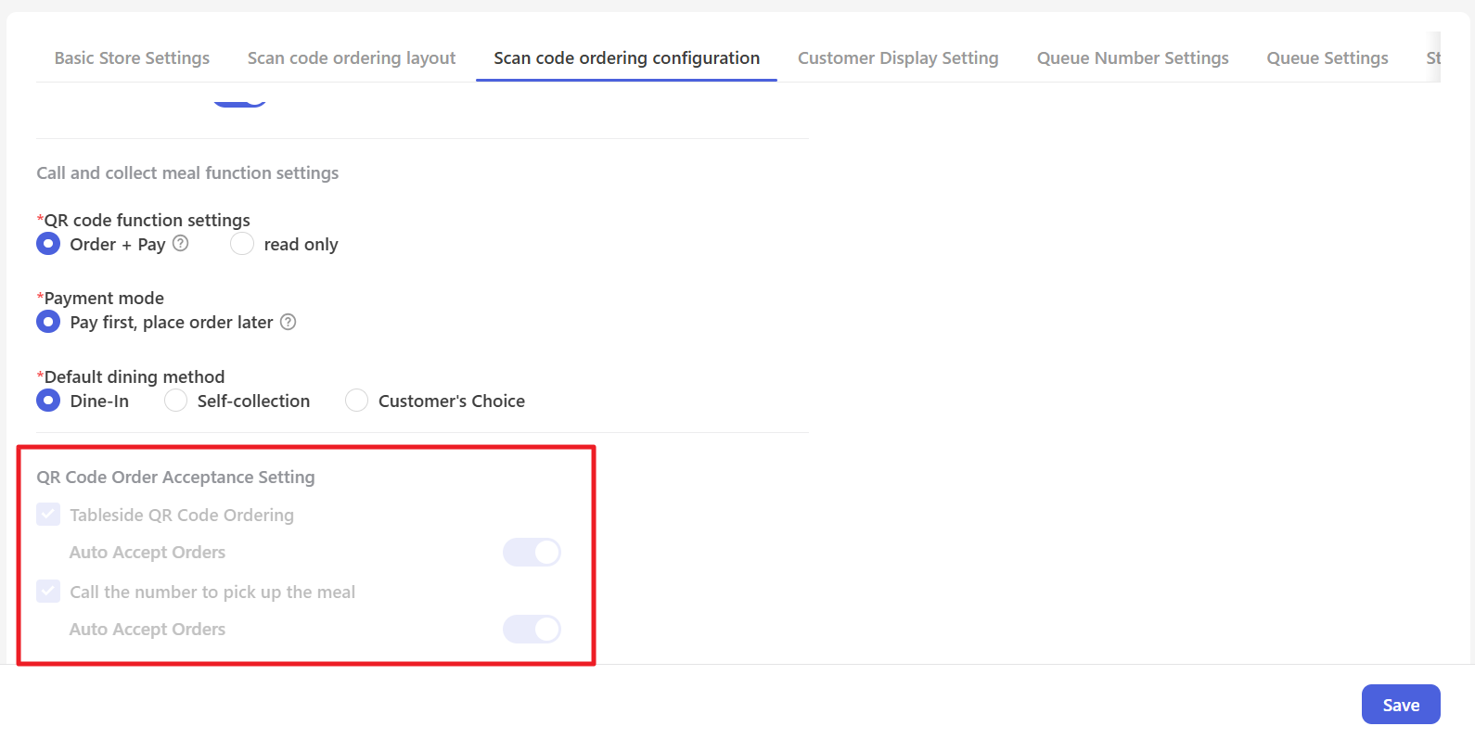The width and height of the screenshot is (1475, 739).
Task: Click help icon beside Pay first, place order later
Action: tap(289, 322)
